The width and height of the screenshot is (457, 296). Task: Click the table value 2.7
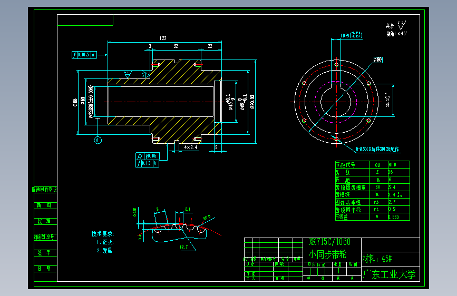click(392, 202)
